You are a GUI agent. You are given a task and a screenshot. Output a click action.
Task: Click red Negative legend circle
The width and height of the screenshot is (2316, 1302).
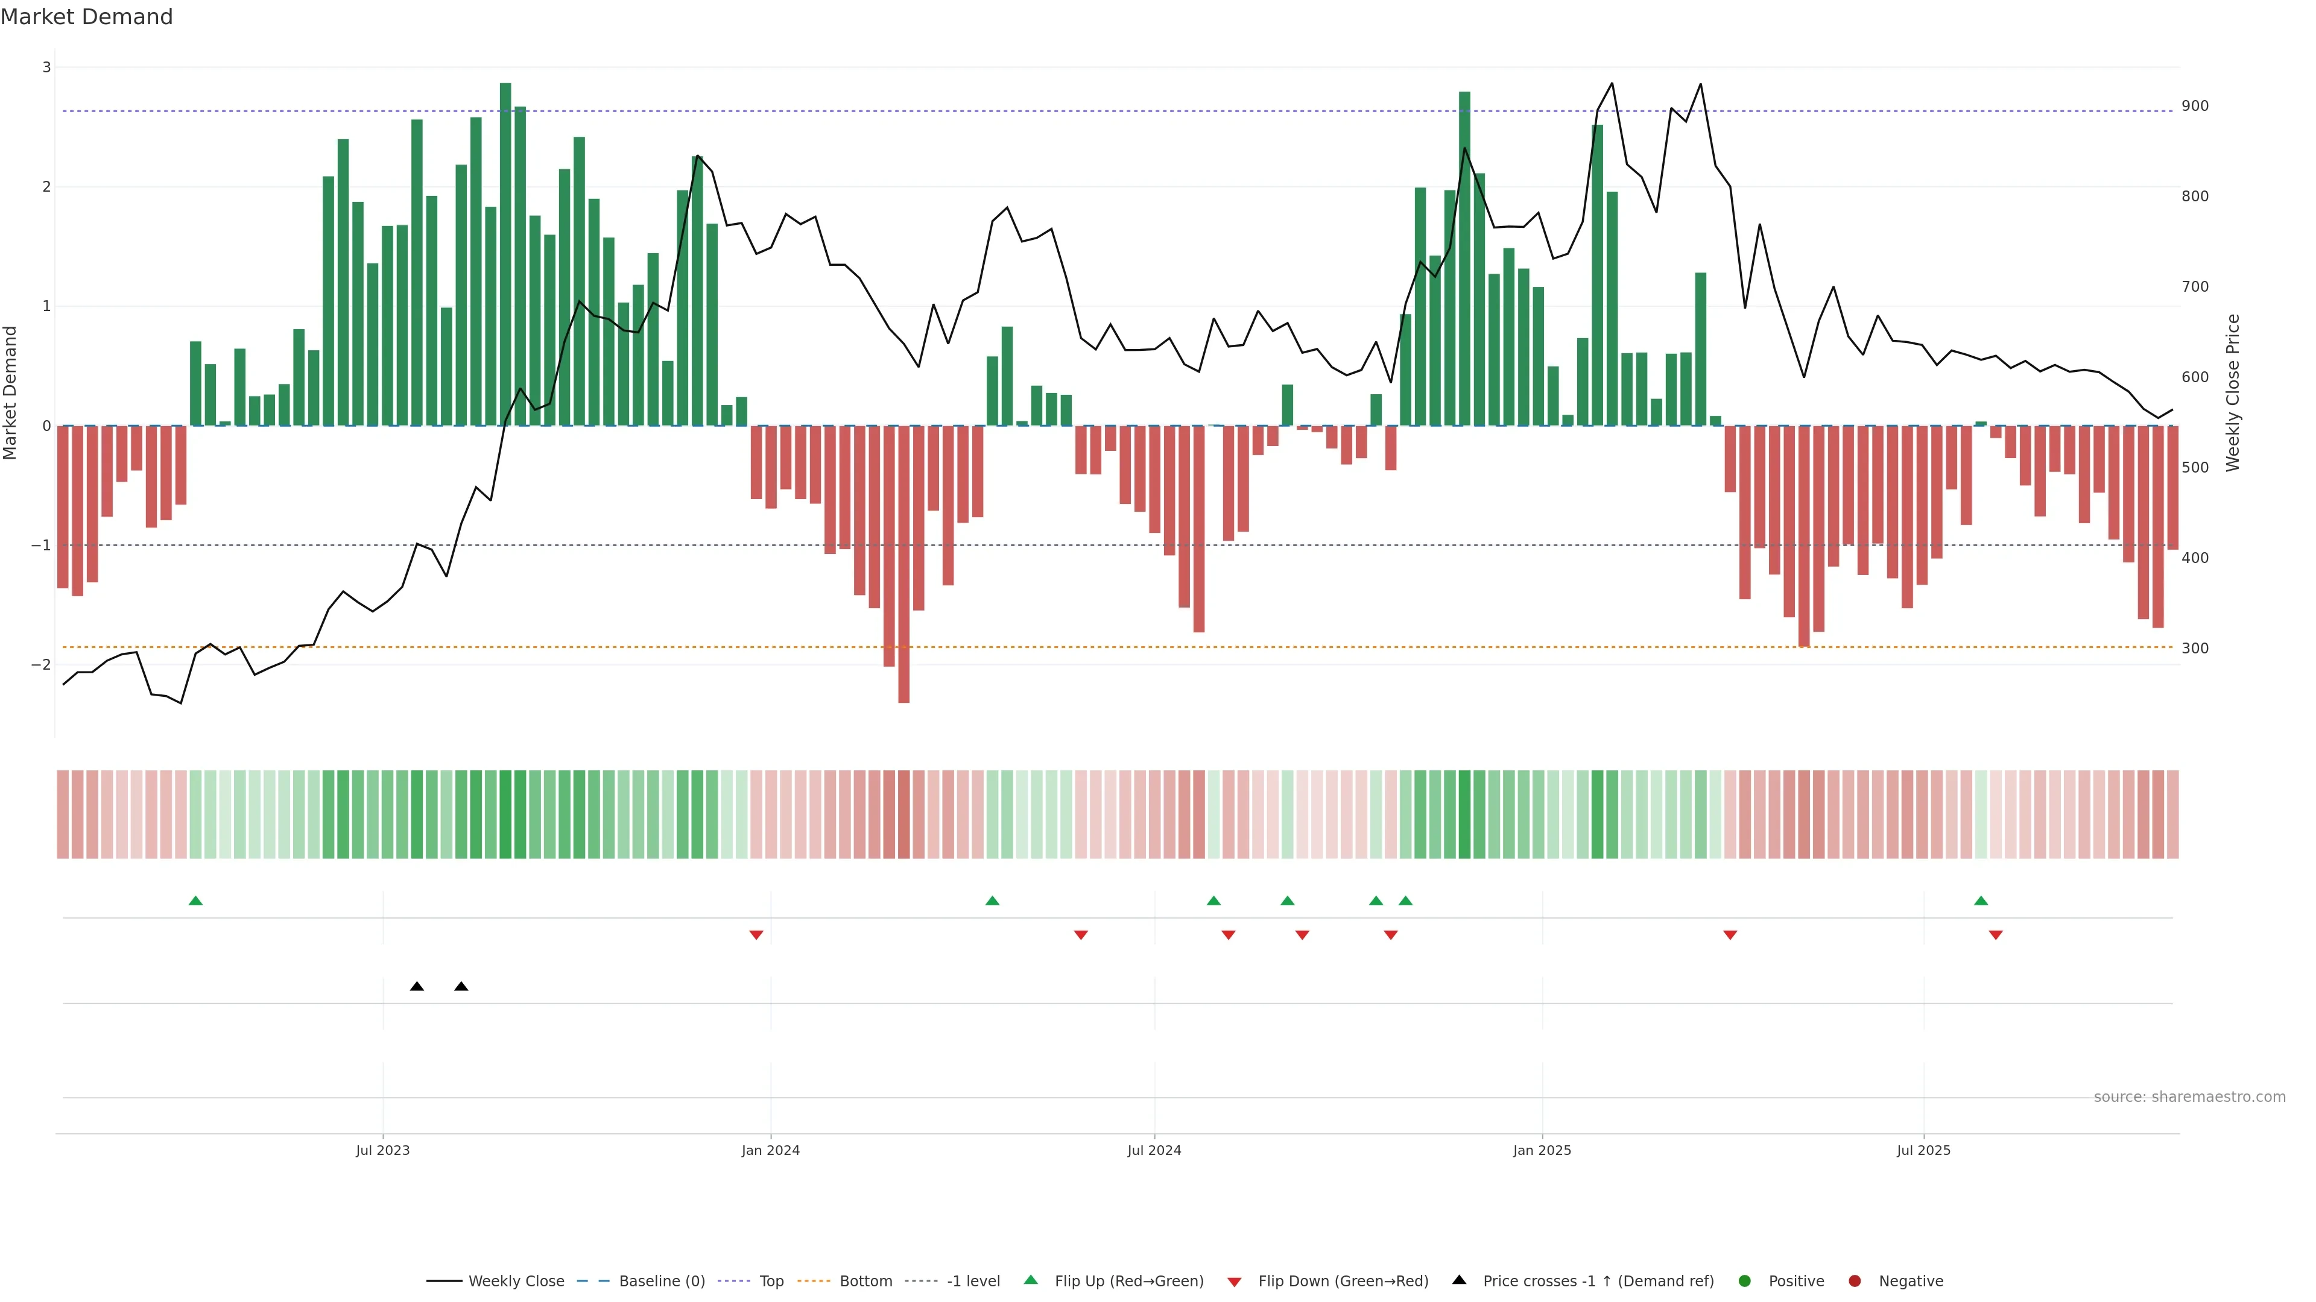(1855, 1282)
